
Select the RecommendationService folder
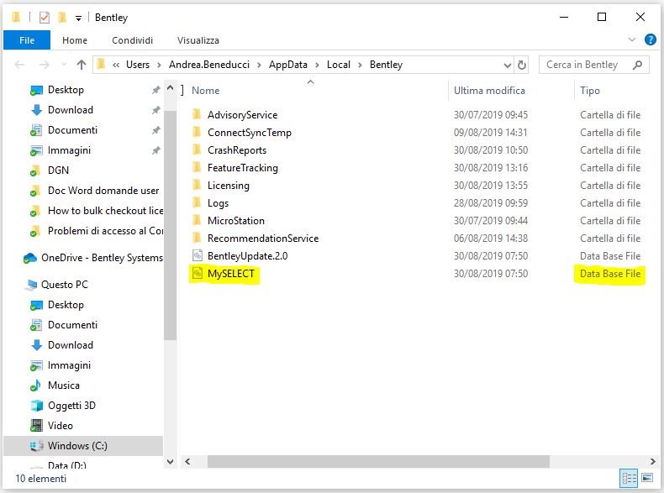[x=263, y=239]
